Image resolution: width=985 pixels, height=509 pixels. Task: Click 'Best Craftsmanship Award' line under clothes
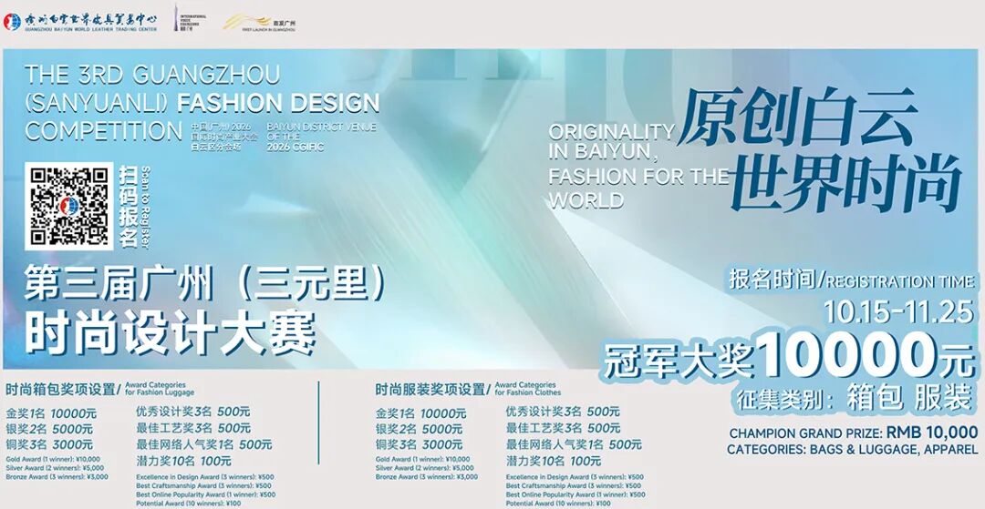click(574, 486)
